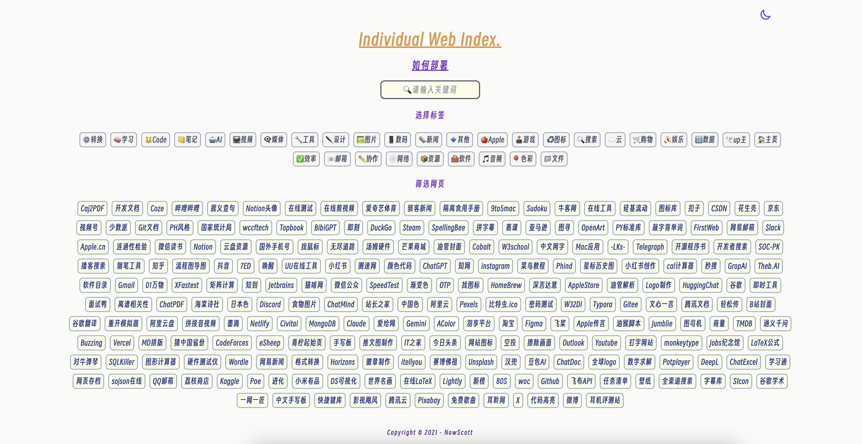Select the 图片 picture tag
This screenshot has width=862, height=444.
(367, 140)
